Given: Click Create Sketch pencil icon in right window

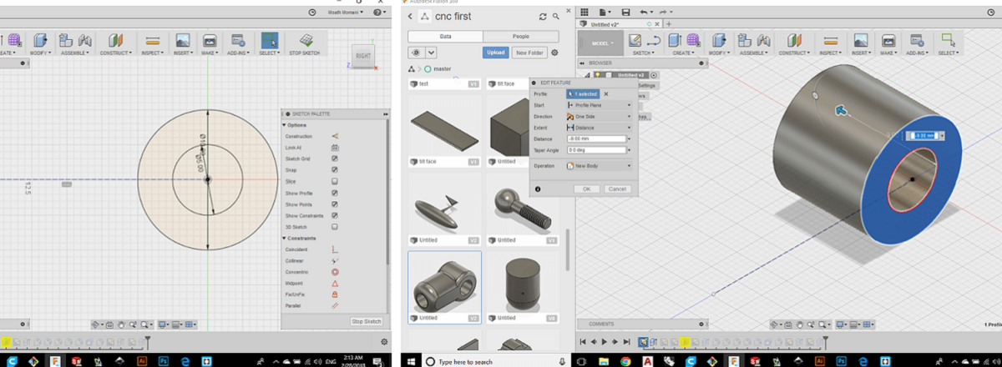Looking at the screenshot, I should click(x=636, y=40).
